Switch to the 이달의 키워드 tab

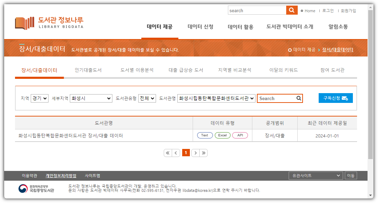click(283, 70)
